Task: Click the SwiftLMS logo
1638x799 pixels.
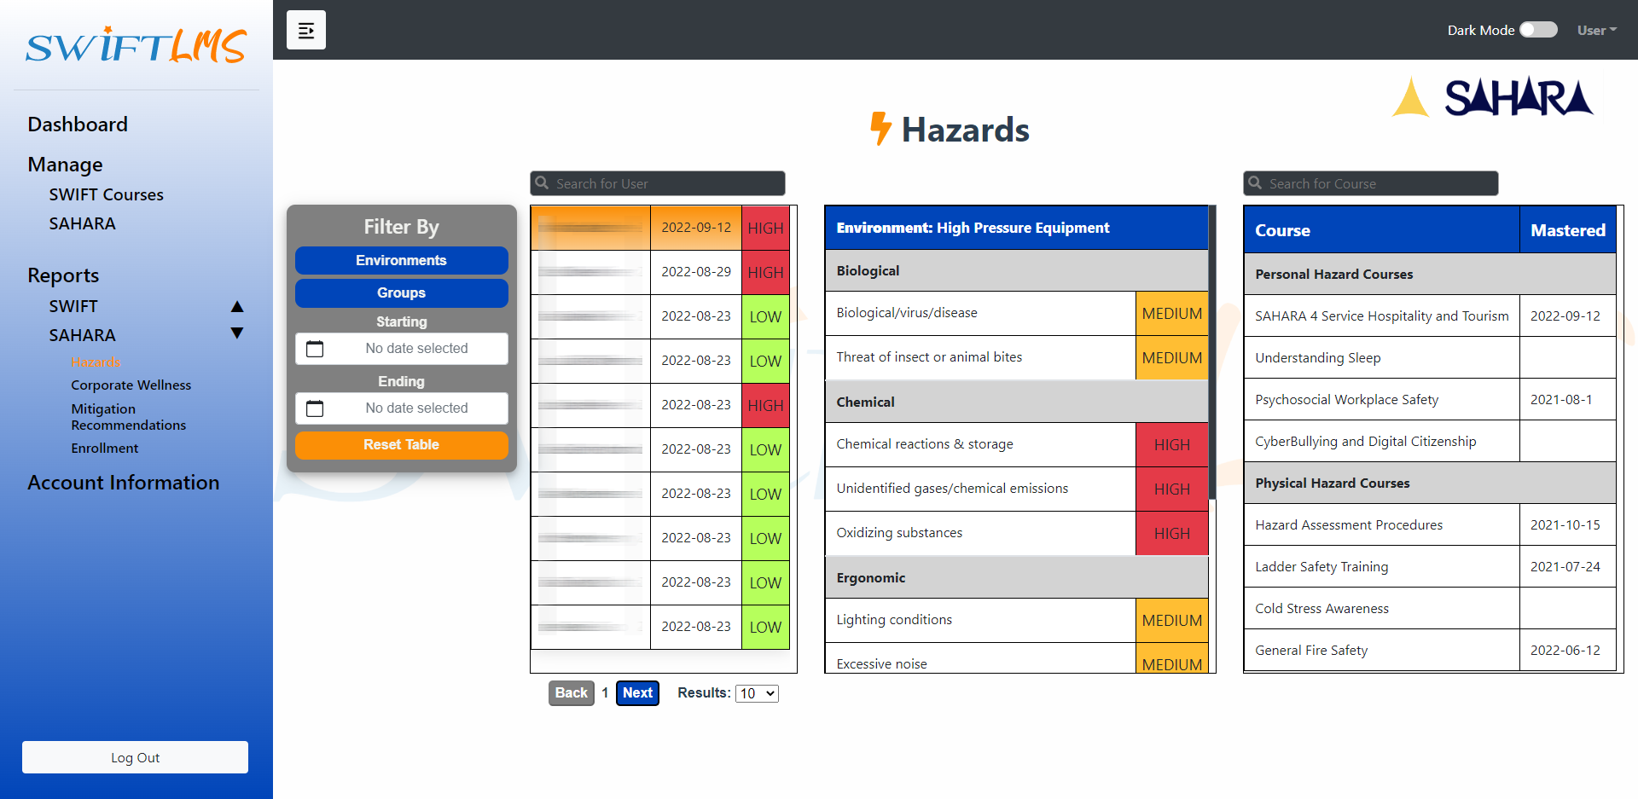Action: pyautogui.click(x=136, y=45)
